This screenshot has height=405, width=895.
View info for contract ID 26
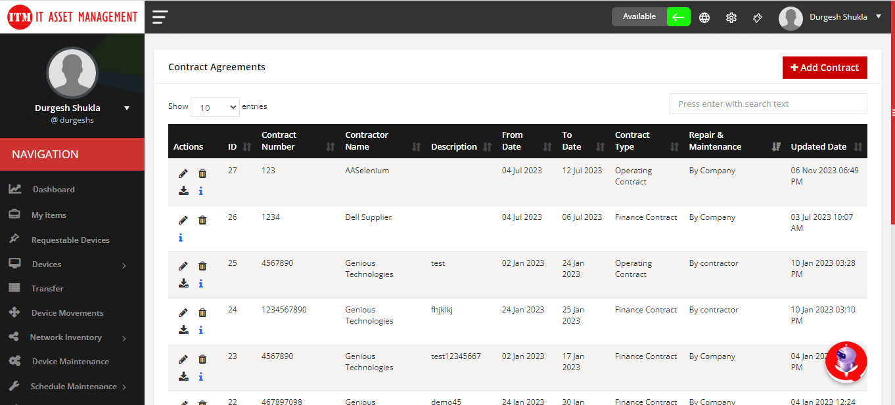pos(181,238)
